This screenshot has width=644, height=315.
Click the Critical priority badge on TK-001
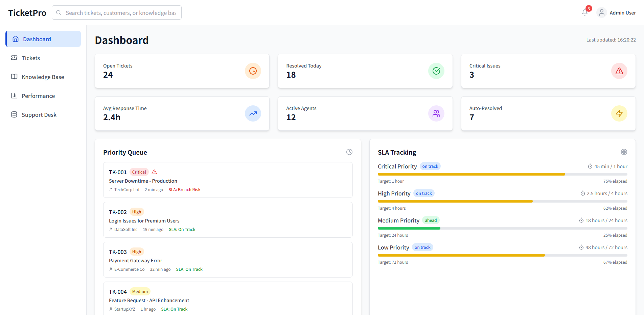point(139,172)
